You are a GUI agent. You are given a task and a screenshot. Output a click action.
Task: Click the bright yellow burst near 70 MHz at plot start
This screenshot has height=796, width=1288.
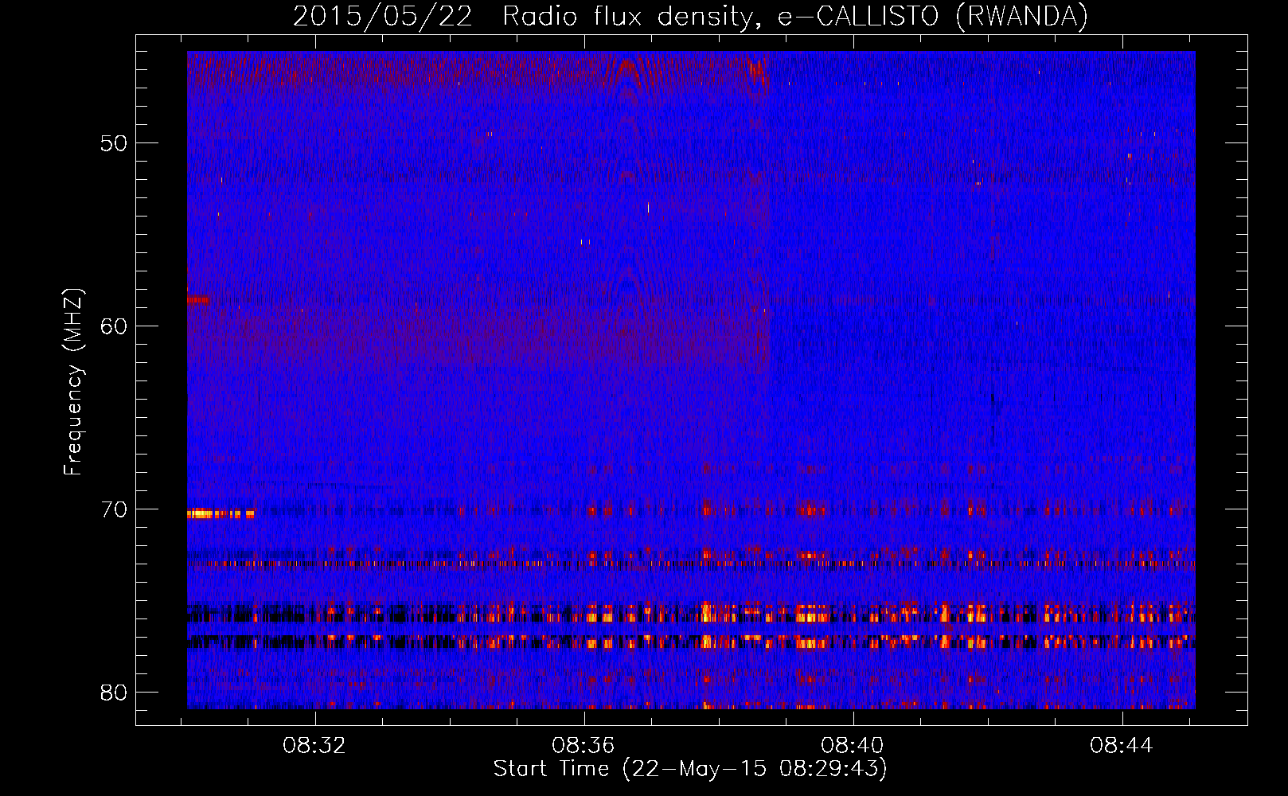(221, 514)
